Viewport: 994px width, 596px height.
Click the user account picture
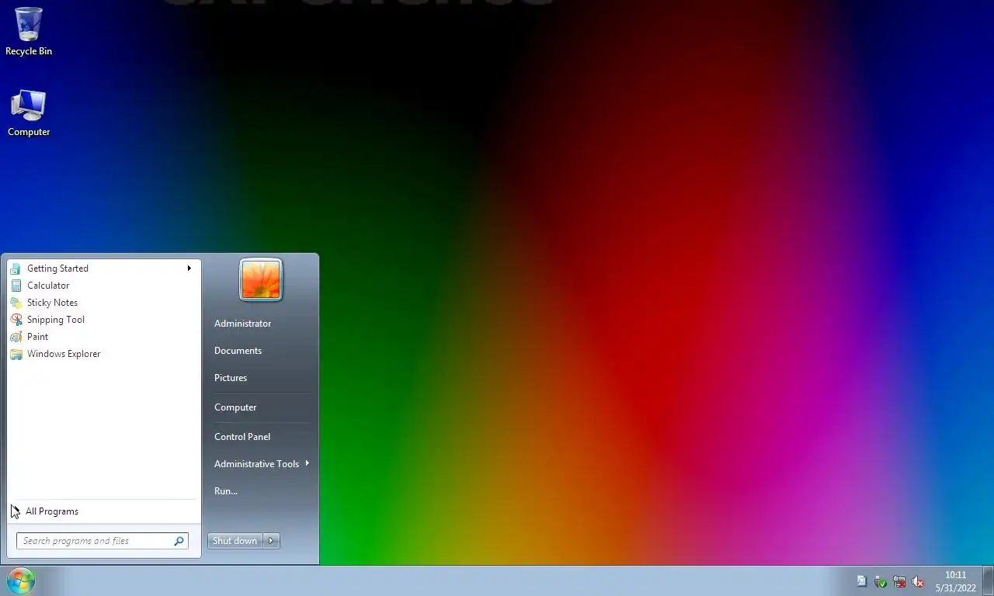point(261,279)
